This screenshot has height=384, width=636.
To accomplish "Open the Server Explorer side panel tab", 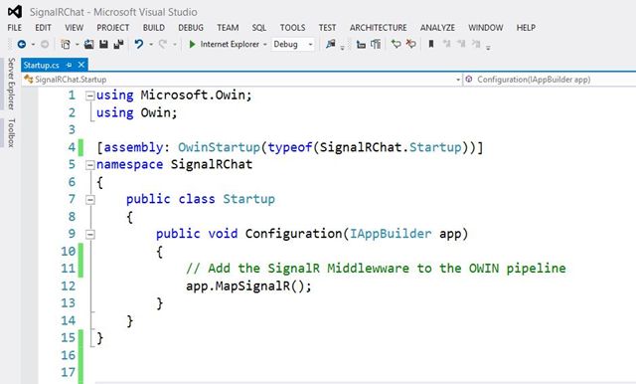I will tap(11, 84).
